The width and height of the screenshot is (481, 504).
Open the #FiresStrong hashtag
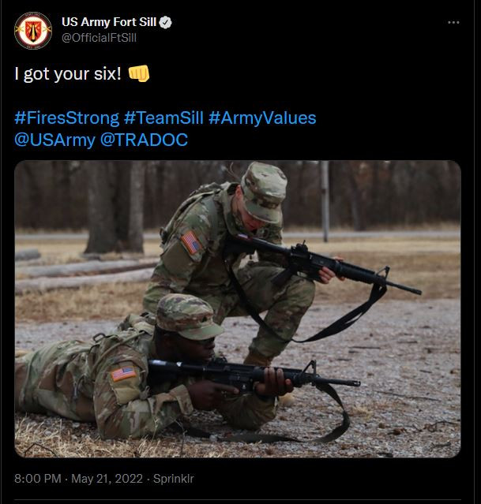click(66, 118)
